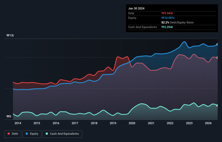Click the 2023 x-axis label
The height and width of the screenshot is (142, 222).
[189, 123]
